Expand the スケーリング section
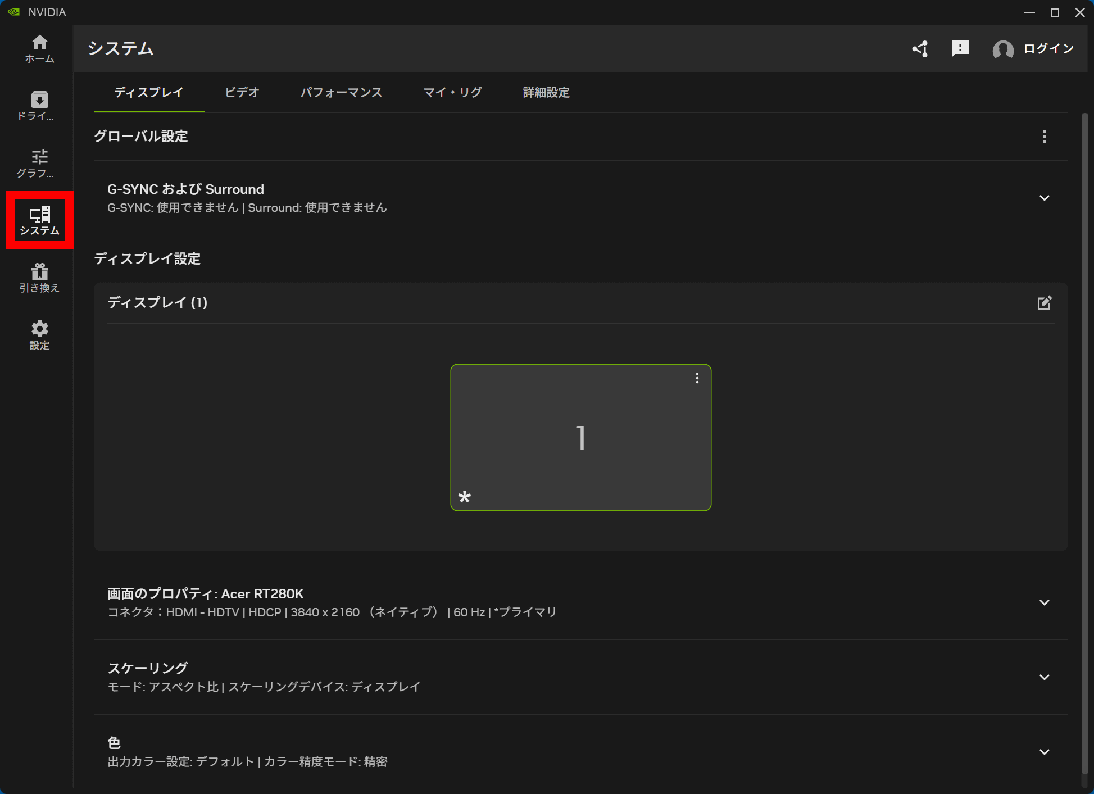This screenshot has height=794, width=1094. click(x=580, y=677)
